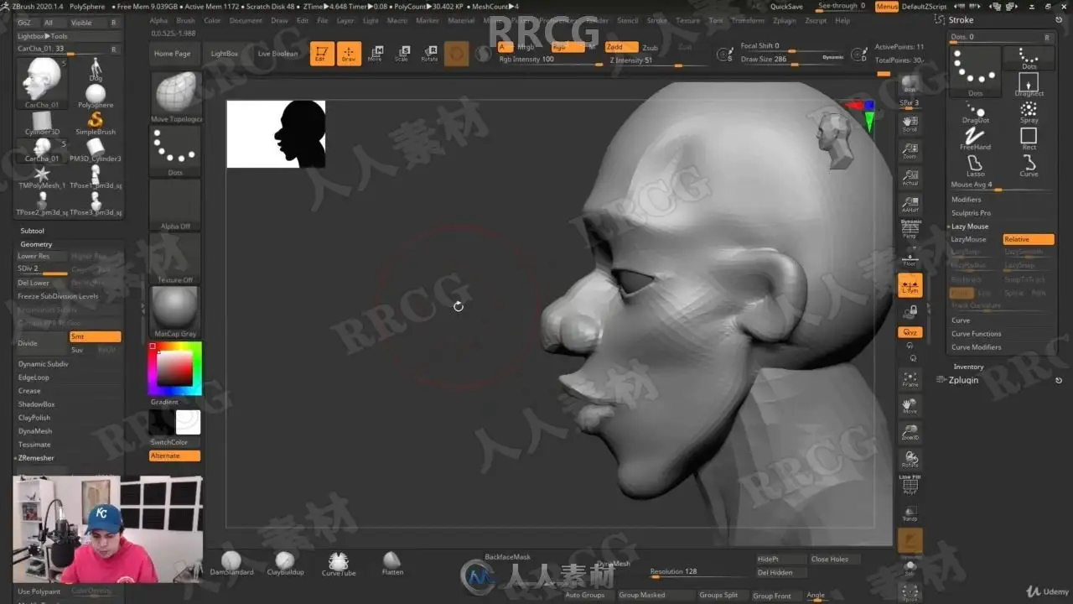Screen dimensions: 1073x604
Task: Select the SimpleBrush tool
Action: (x=96, y=122)
